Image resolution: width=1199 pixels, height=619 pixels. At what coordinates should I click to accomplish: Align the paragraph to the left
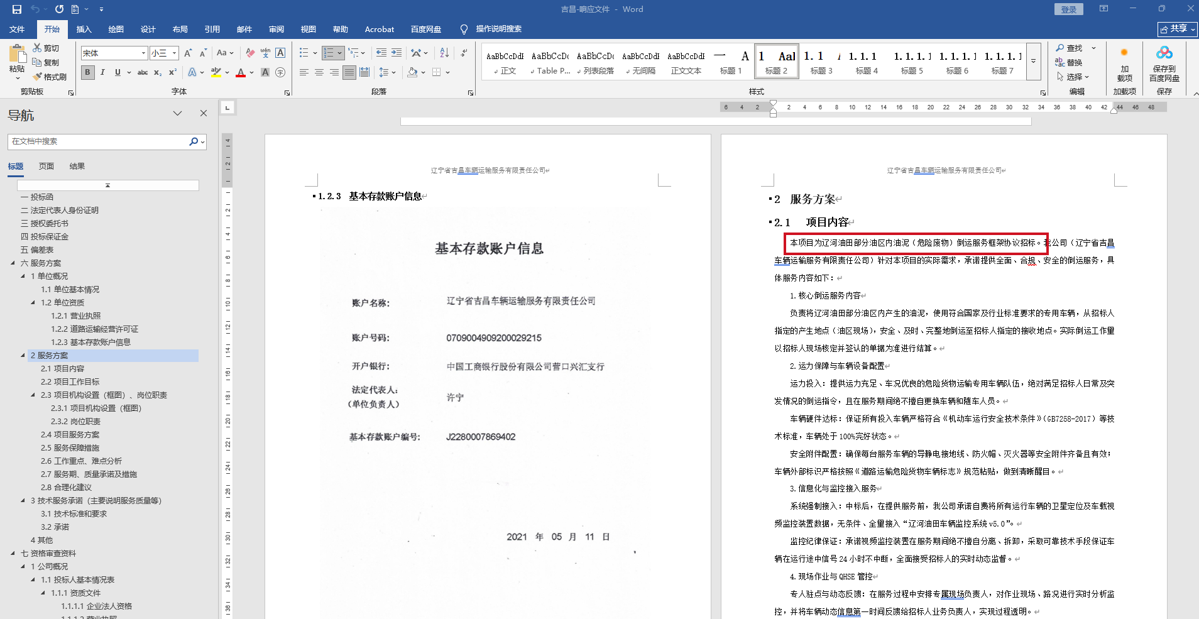[304, 72]
